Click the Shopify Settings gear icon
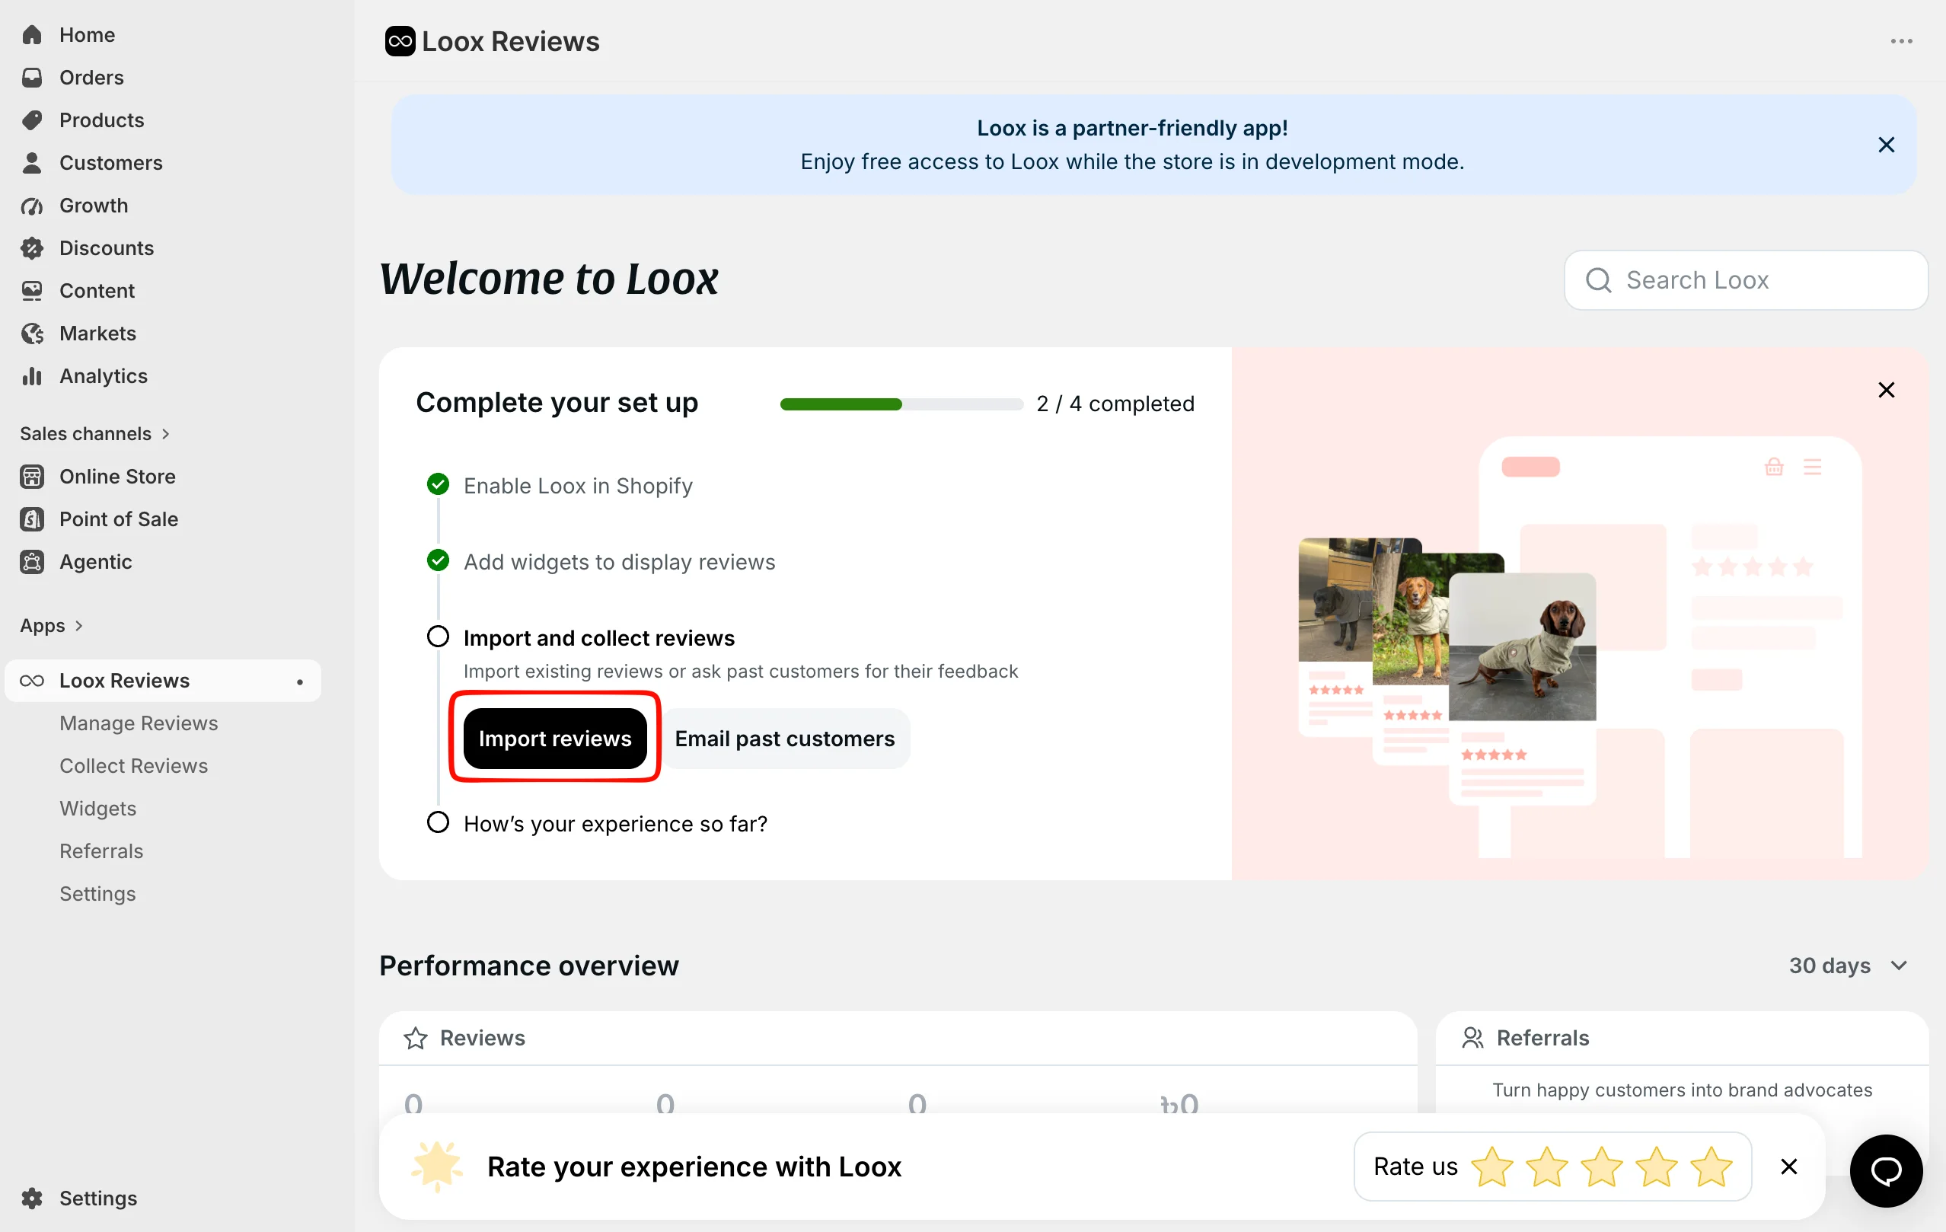1946x1232 pixels. (31, 1198)
